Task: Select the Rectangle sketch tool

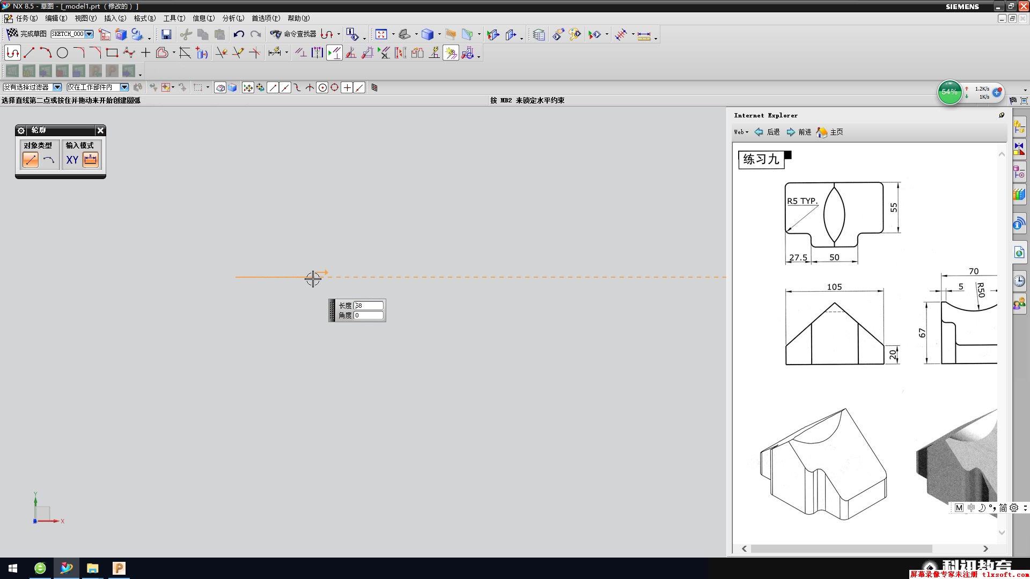Action: (112, 53)
